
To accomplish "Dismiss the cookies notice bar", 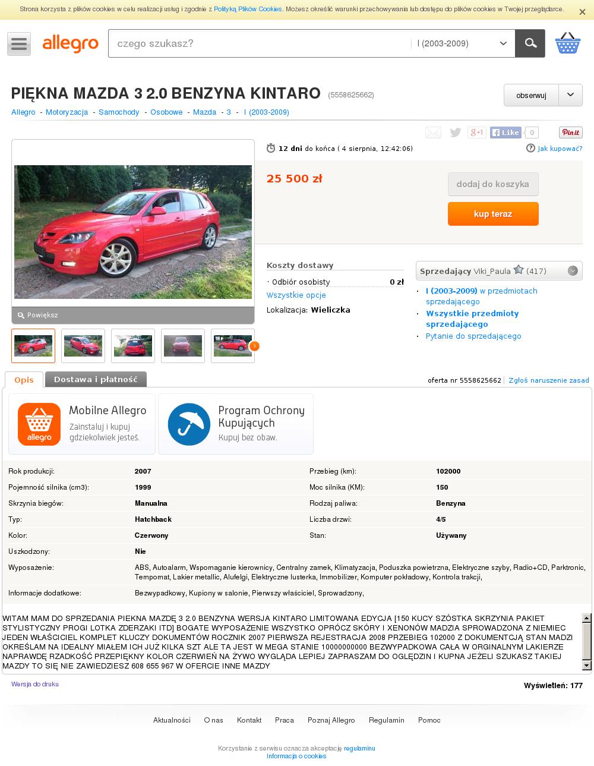I will pyautogui.click(x=582, y=11).
